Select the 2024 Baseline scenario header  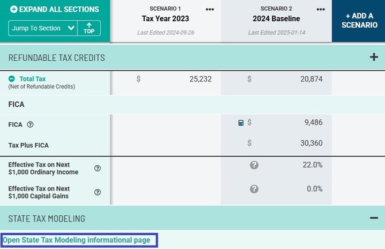pos(276,18)
